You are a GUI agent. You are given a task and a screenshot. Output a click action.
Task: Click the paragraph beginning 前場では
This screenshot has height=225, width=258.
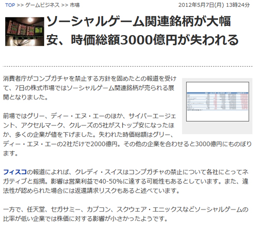(127, 135)
